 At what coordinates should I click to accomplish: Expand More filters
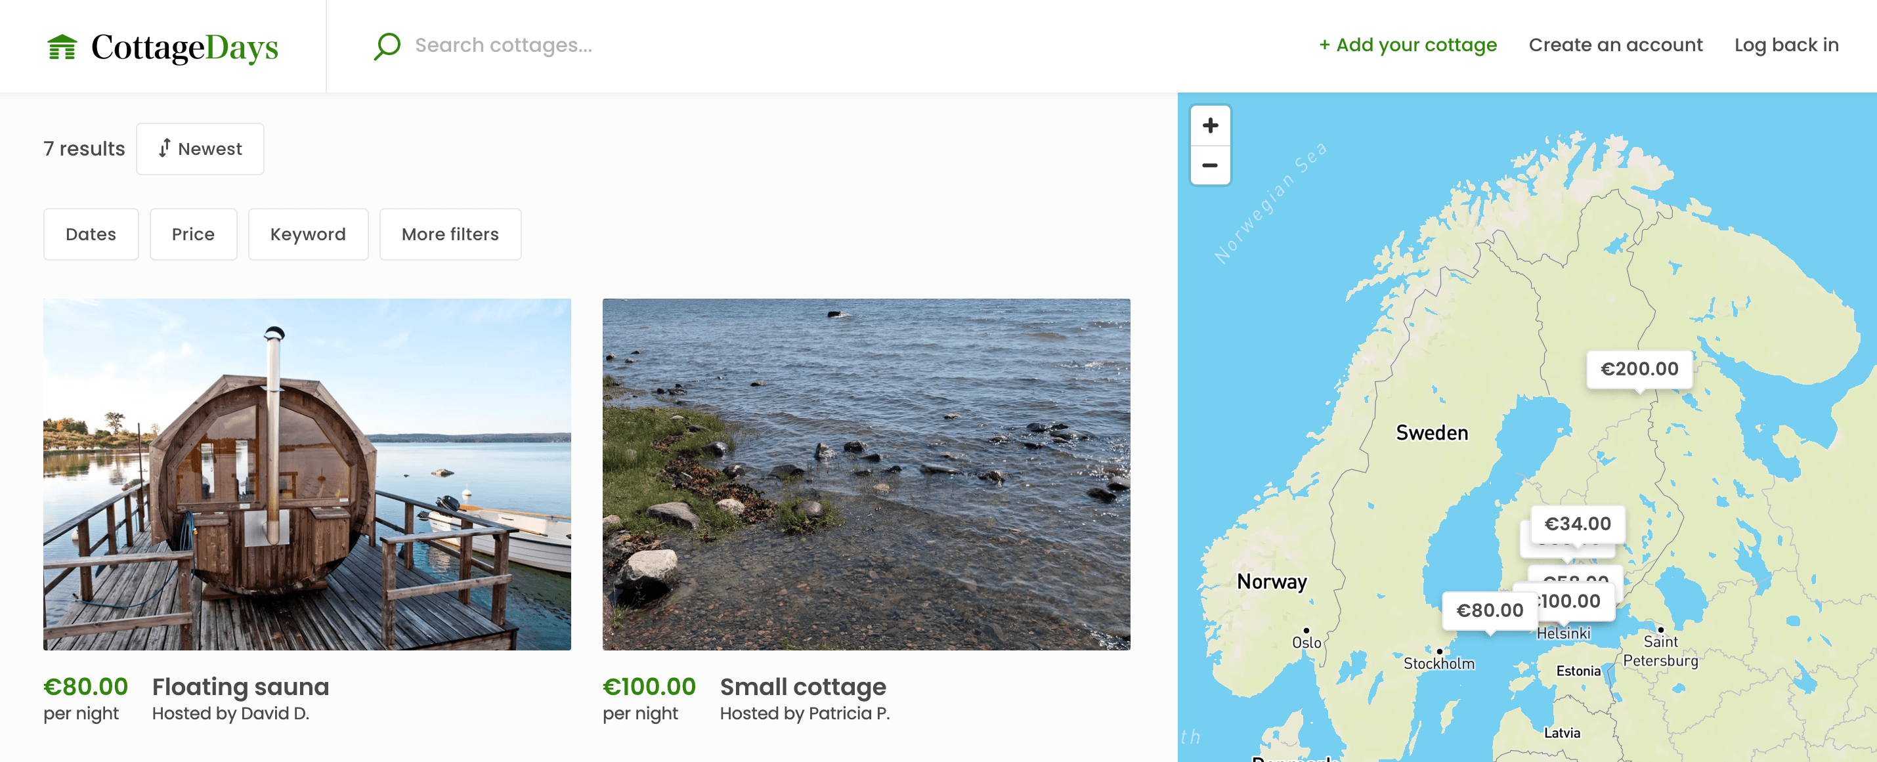(450, 234)
